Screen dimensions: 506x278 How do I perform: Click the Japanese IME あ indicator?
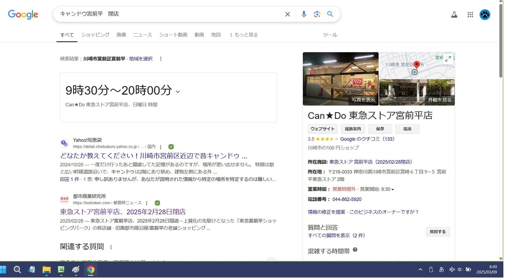point(441,270)
